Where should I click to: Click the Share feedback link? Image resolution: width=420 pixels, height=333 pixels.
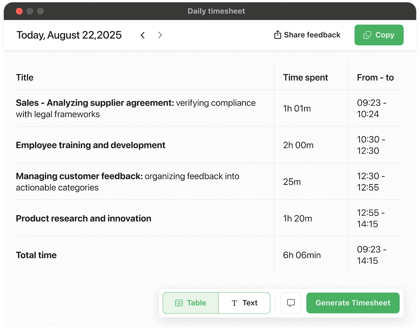point(312,35)
